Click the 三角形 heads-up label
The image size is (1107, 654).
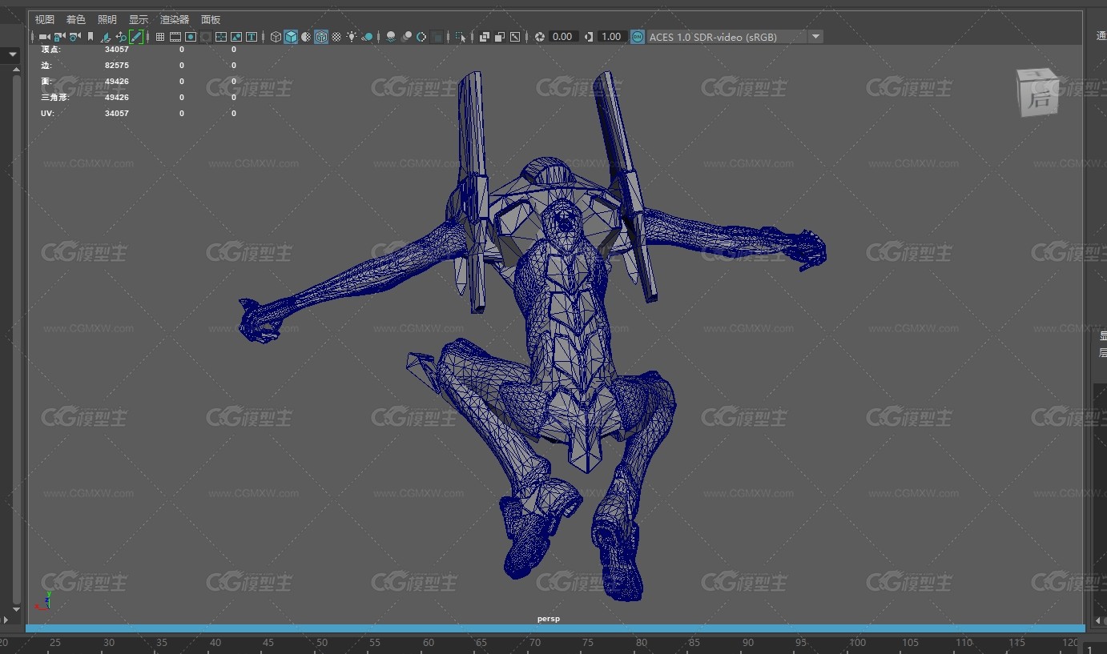[55, 98]
